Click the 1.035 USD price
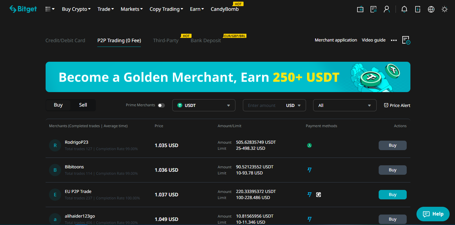This screenshot has width=455, height=225. (x=167, y=145)
